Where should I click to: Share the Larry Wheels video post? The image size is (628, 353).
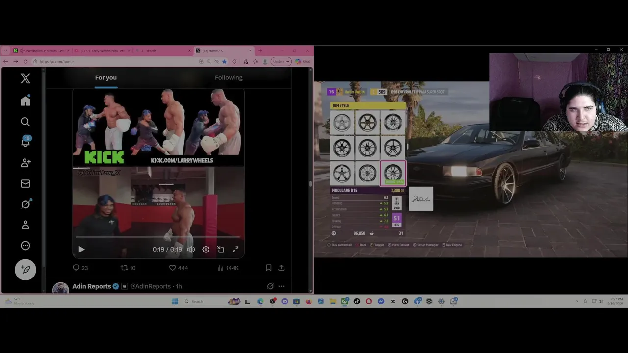tap(281, 268)
